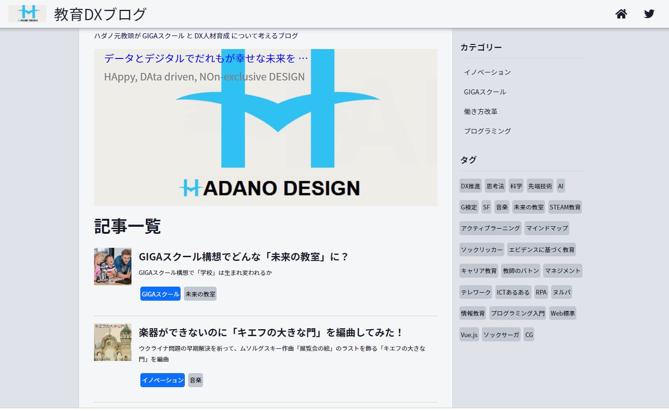The image size is (669, 411).
Task: Click the home icon in the header
Action: click(621, 14)
